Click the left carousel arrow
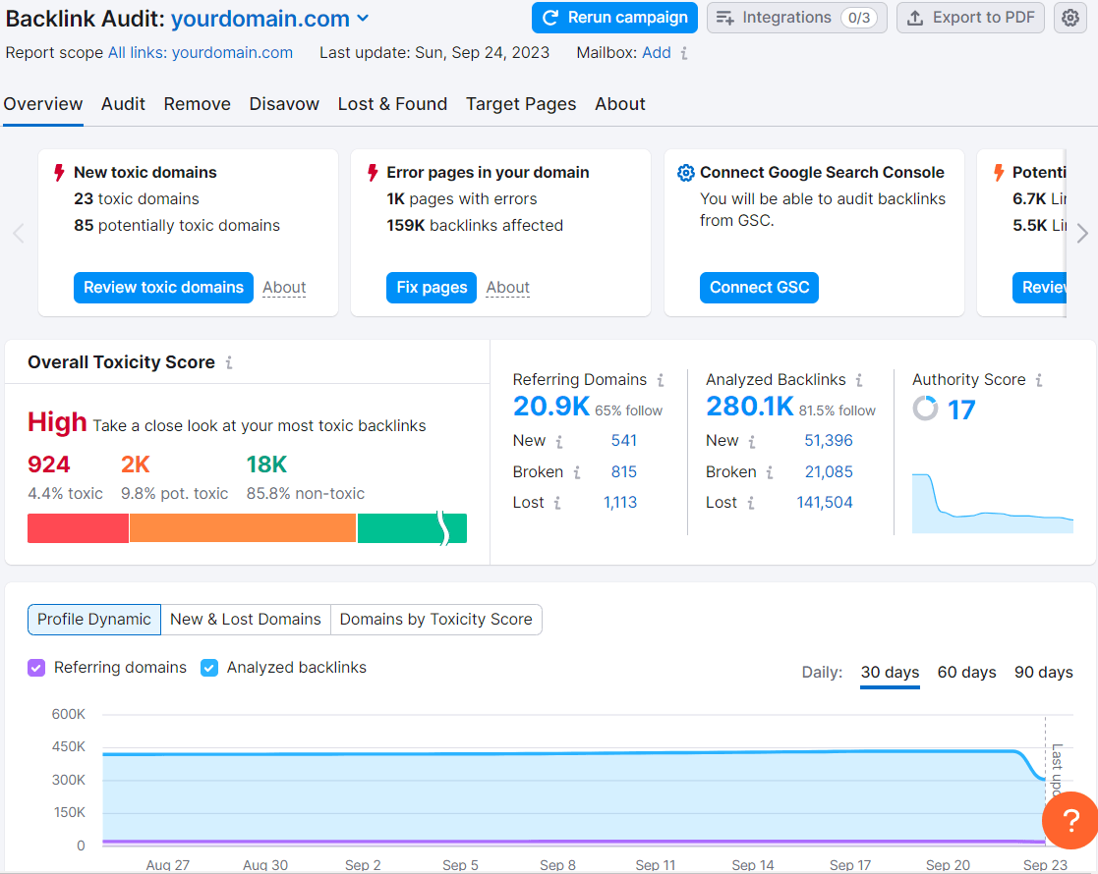 click(x=18, y=233)
